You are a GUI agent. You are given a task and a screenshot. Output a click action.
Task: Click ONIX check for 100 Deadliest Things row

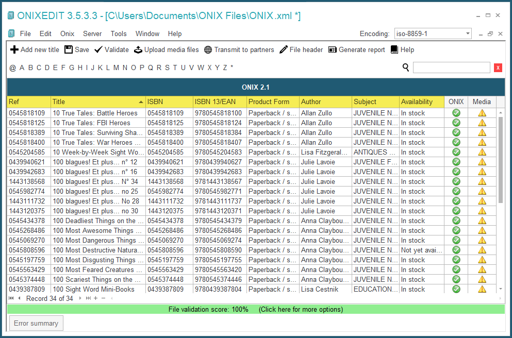point(456,221)
